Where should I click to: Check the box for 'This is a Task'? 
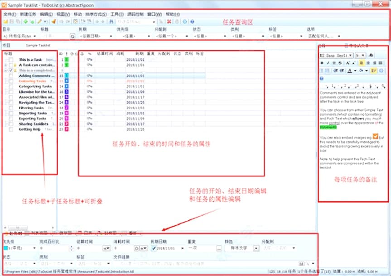pyautogui.click(x=11, y=60)
